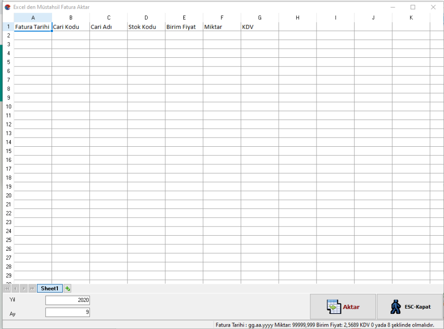This screenshot has height=329, width=444.
Task: Select column K header
Action: coord(411,17)
